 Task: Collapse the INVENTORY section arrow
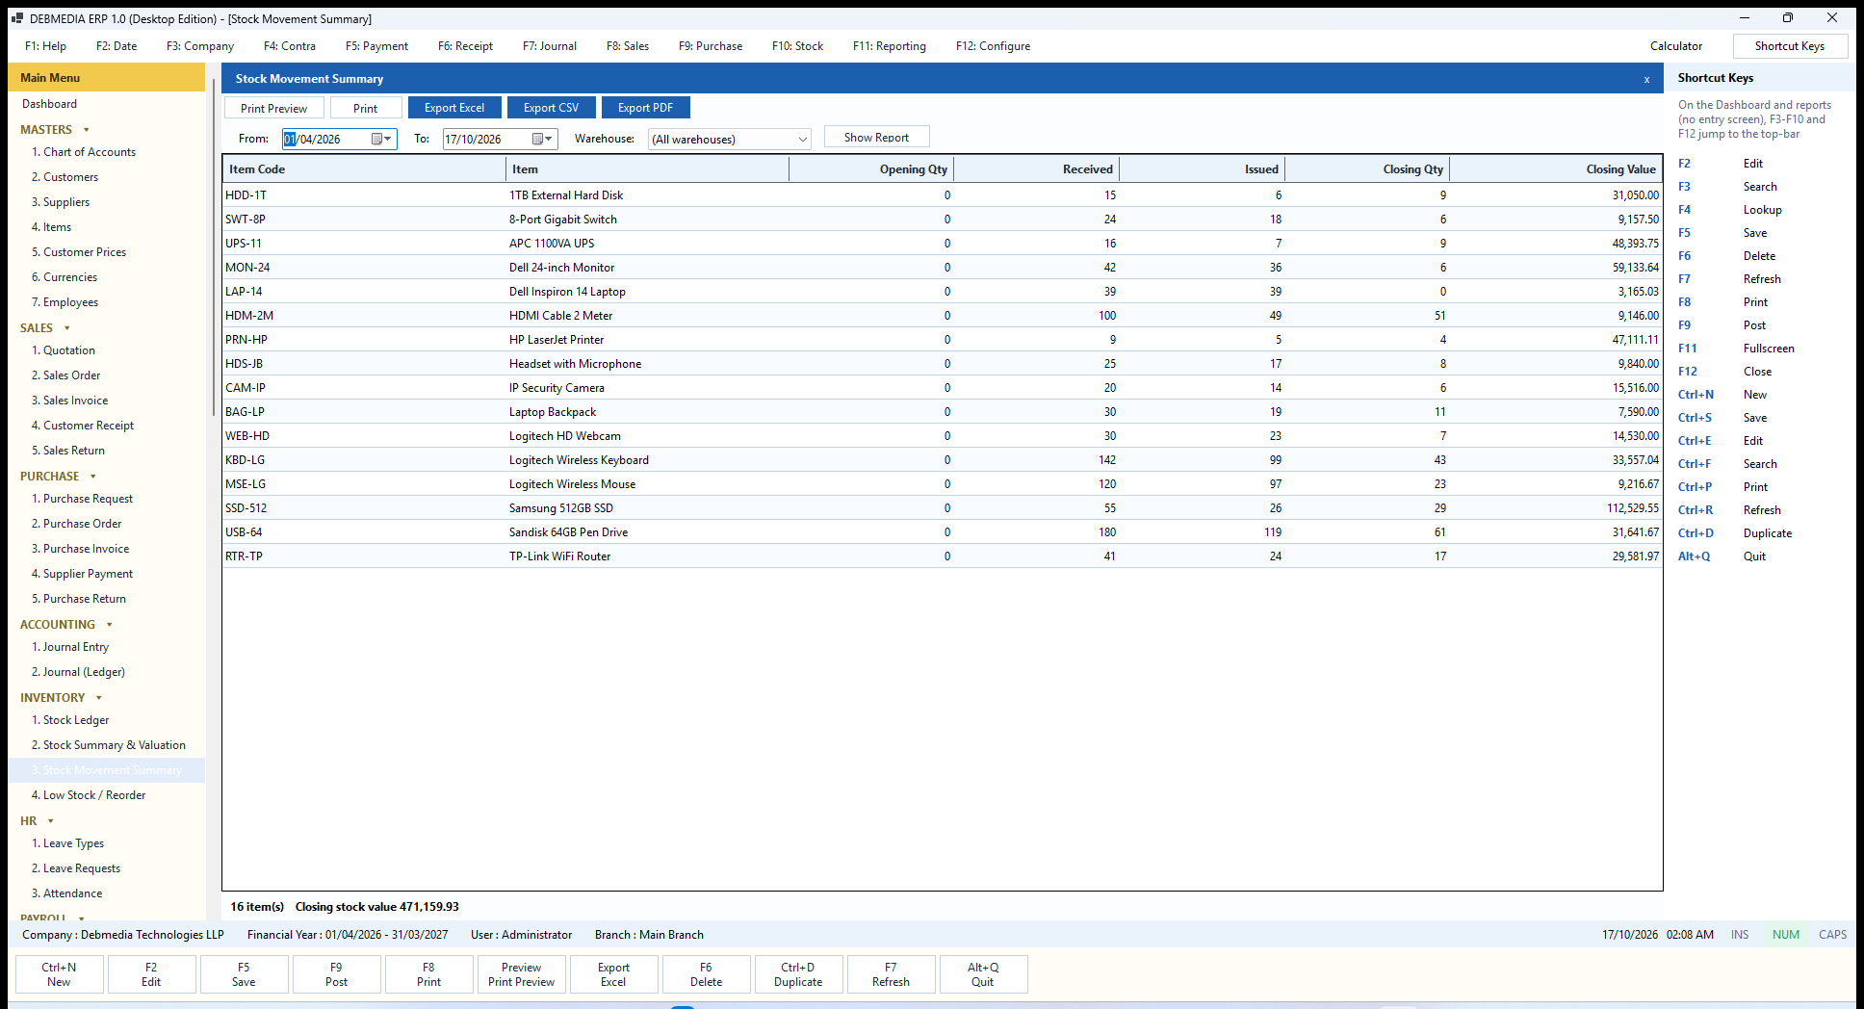tap(98, 698)
